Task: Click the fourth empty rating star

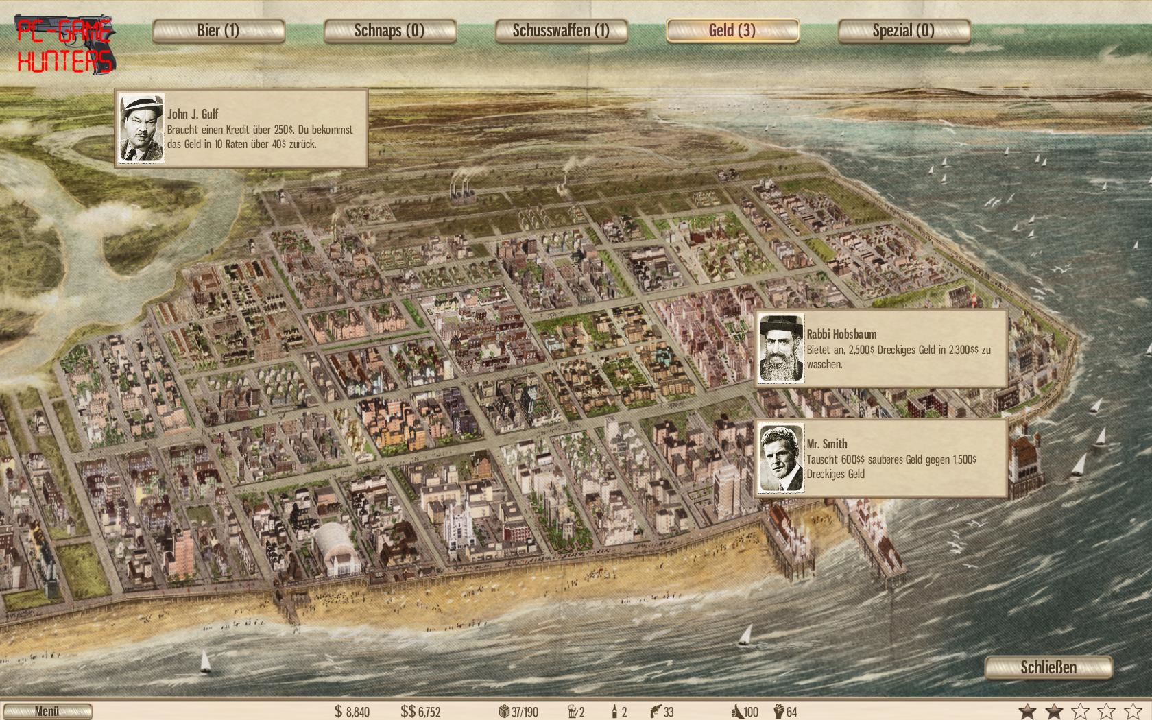Action: (1107, 710)
